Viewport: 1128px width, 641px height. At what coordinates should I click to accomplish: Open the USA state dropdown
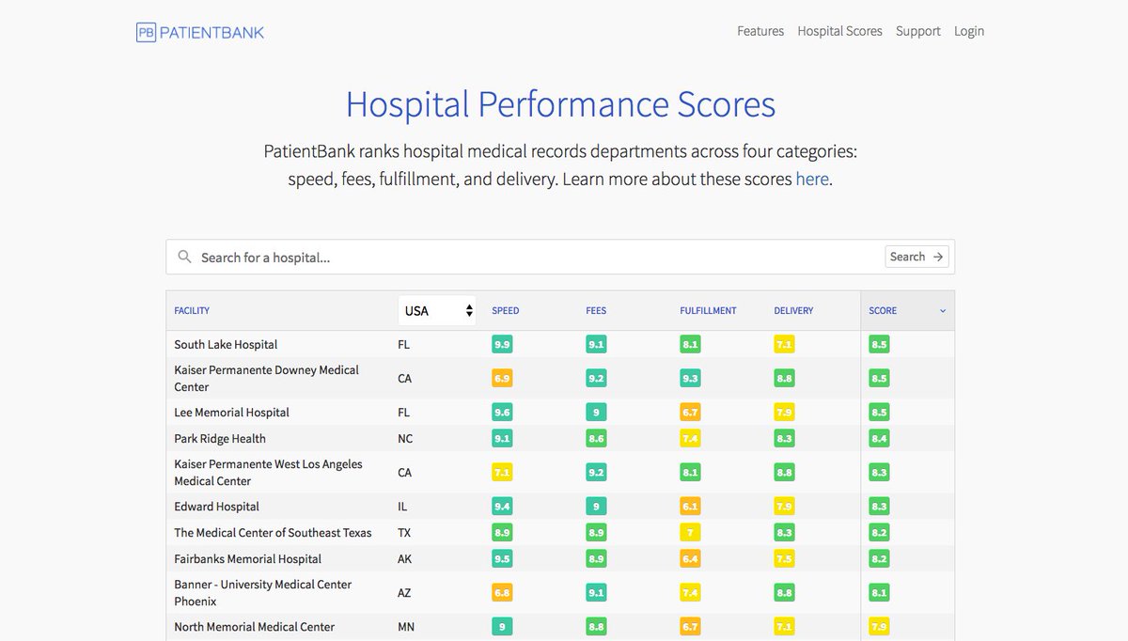(437, 310)
